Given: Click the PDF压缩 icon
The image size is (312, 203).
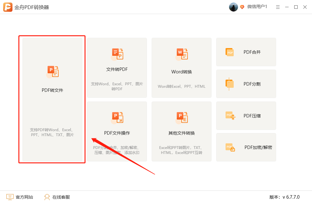Looking at the screenshot, I should [231, 116].
